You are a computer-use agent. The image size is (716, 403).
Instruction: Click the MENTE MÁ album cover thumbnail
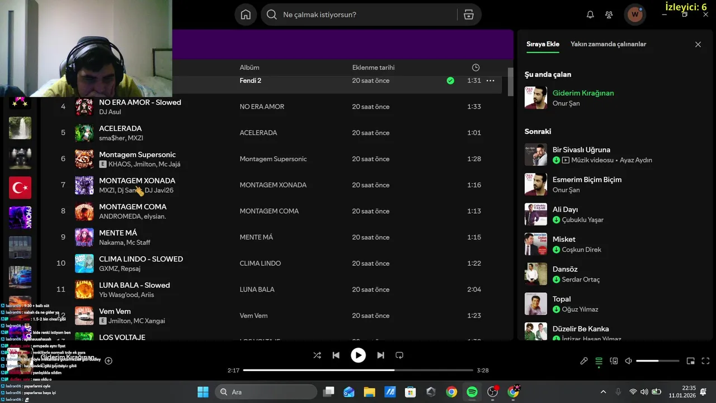pyautogui.click(x=84, y=237)
